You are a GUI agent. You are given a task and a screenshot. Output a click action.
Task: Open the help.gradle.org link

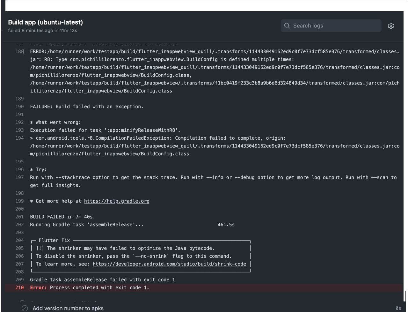[x=117, y=201]
